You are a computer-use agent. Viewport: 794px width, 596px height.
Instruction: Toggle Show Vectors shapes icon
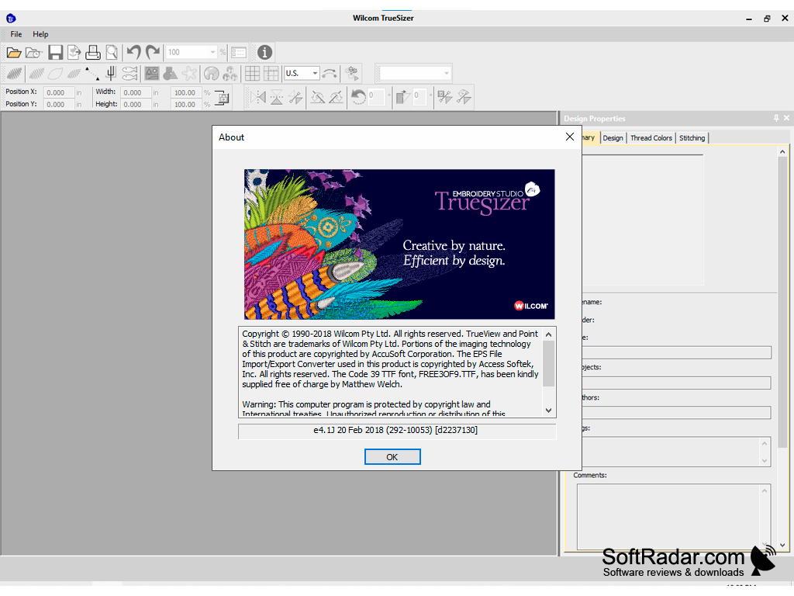170,74
